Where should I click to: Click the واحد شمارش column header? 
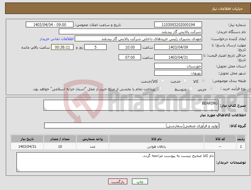[x=93, y=139]
